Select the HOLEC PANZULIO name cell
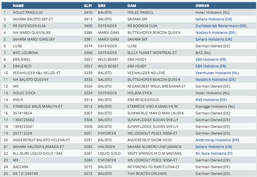257x177 pixels. pos(28,13)
